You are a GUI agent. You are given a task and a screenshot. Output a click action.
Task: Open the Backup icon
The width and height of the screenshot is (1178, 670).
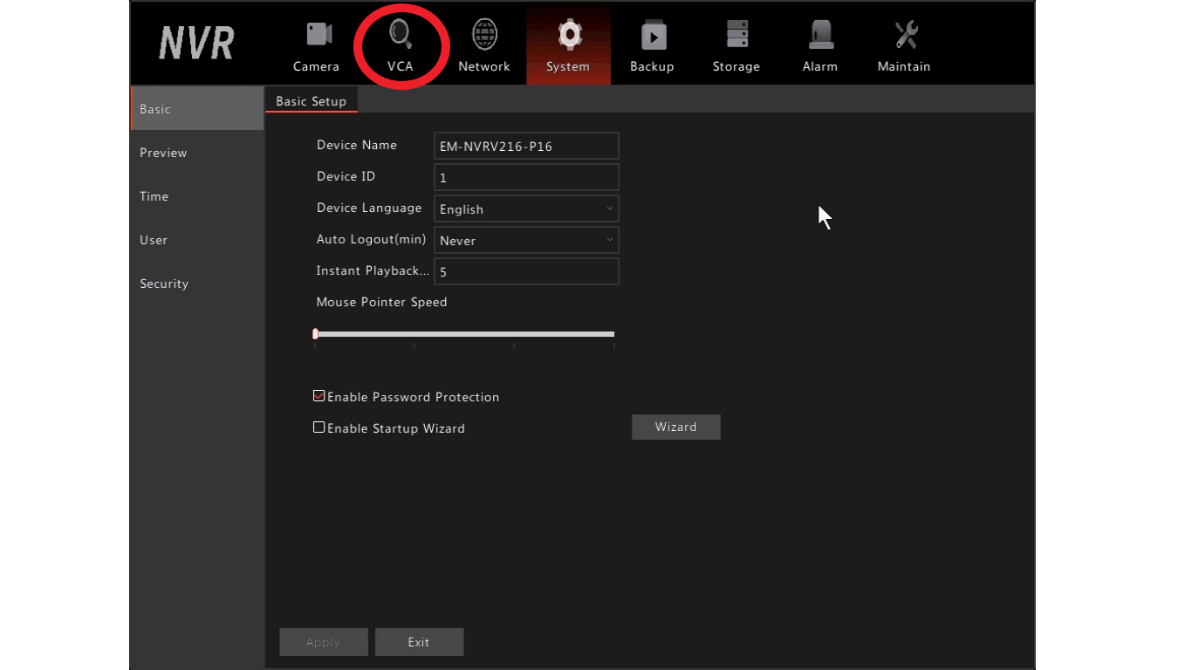pyautogui.click(x=653, y=36)
